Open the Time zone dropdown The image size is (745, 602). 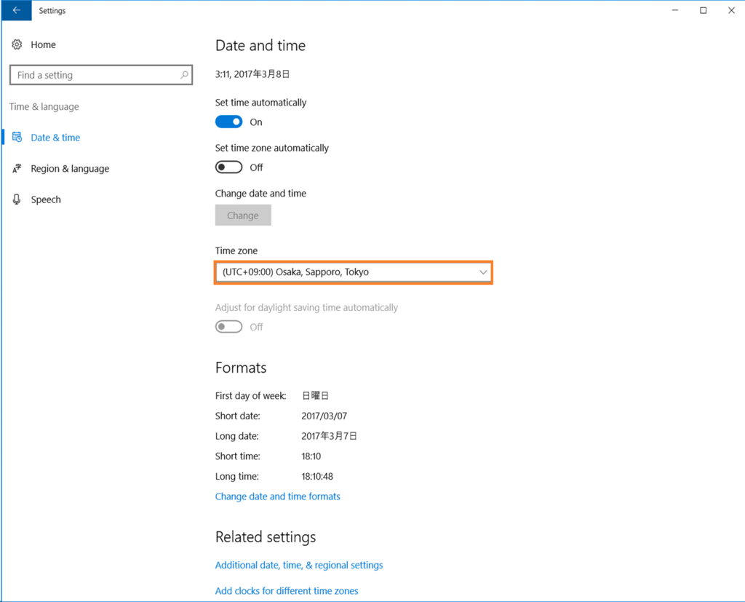pos(353,272)
